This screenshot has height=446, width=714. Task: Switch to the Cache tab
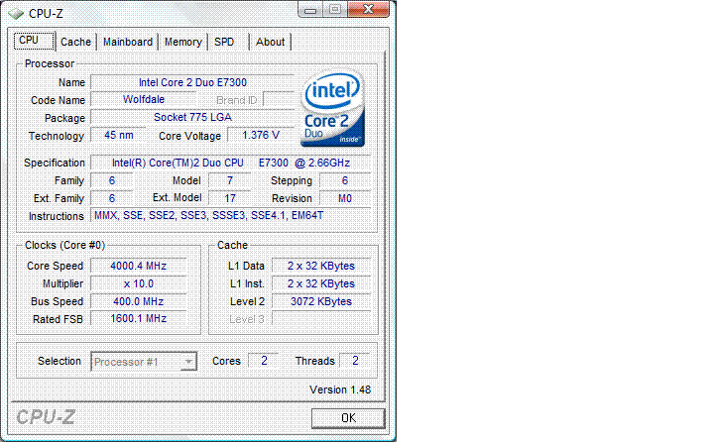(x=75, y=42)
